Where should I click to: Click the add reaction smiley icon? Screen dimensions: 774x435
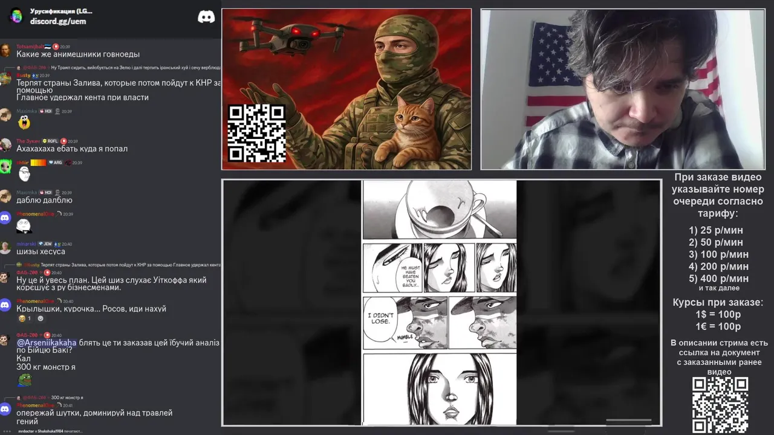click(41, 318)
